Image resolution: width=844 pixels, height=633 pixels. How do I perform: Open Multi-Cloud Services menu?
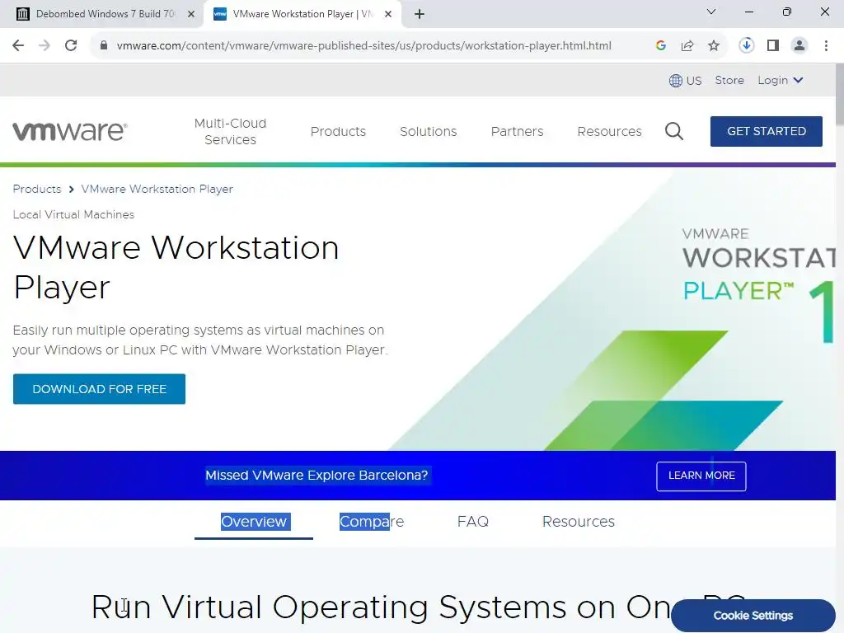point(231,131)
